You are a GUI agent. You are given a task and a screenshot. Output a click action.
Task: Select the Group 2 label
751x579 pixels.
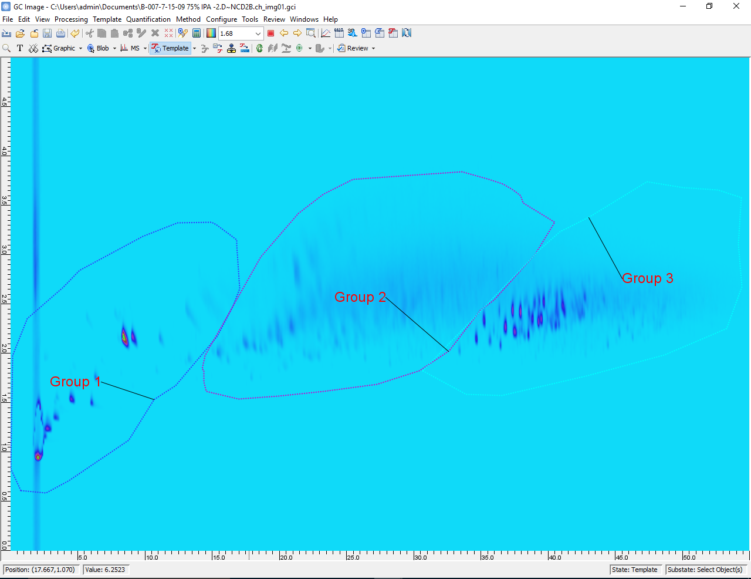tap(360, 297)
